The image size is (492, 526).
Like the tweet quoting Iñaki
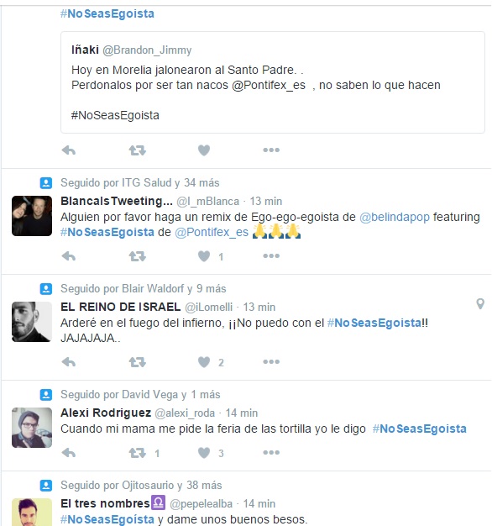pos(204,150)
